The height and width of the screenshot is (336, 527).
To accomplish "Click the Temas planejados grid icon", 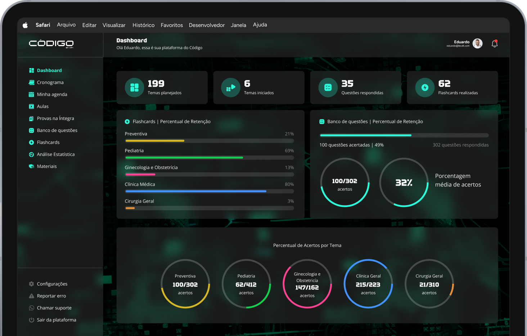I will [x=134, y=88].
